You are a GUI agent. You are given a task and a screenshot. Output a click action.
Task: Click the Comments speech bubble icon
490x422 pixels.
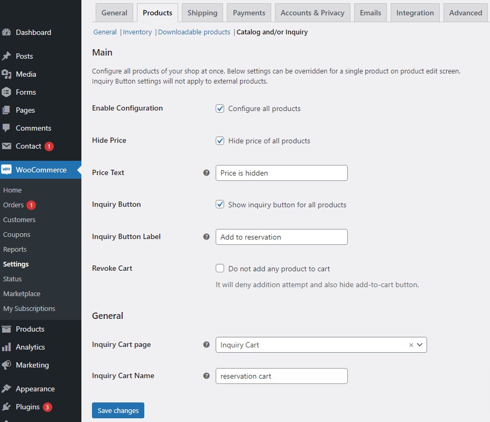coord(6,128)
